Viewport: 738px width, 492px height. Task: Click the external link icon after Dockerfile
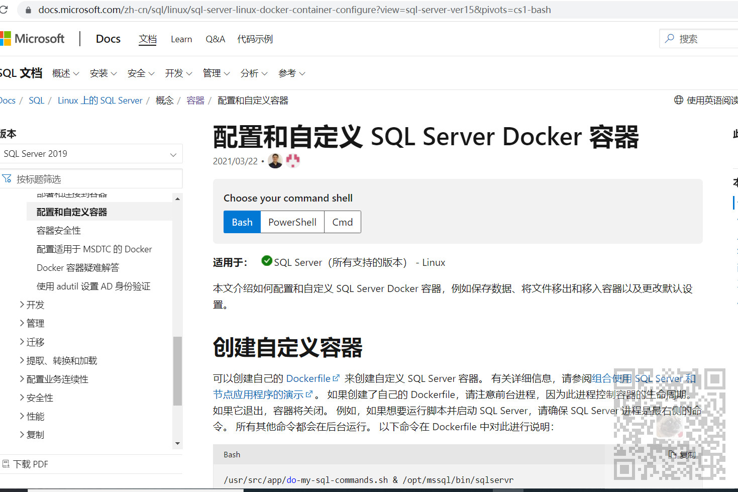336,378
